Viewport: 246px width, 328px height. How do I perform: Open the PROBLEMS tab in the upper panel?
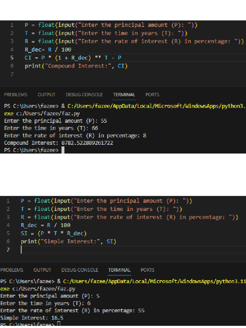[16, 95]
